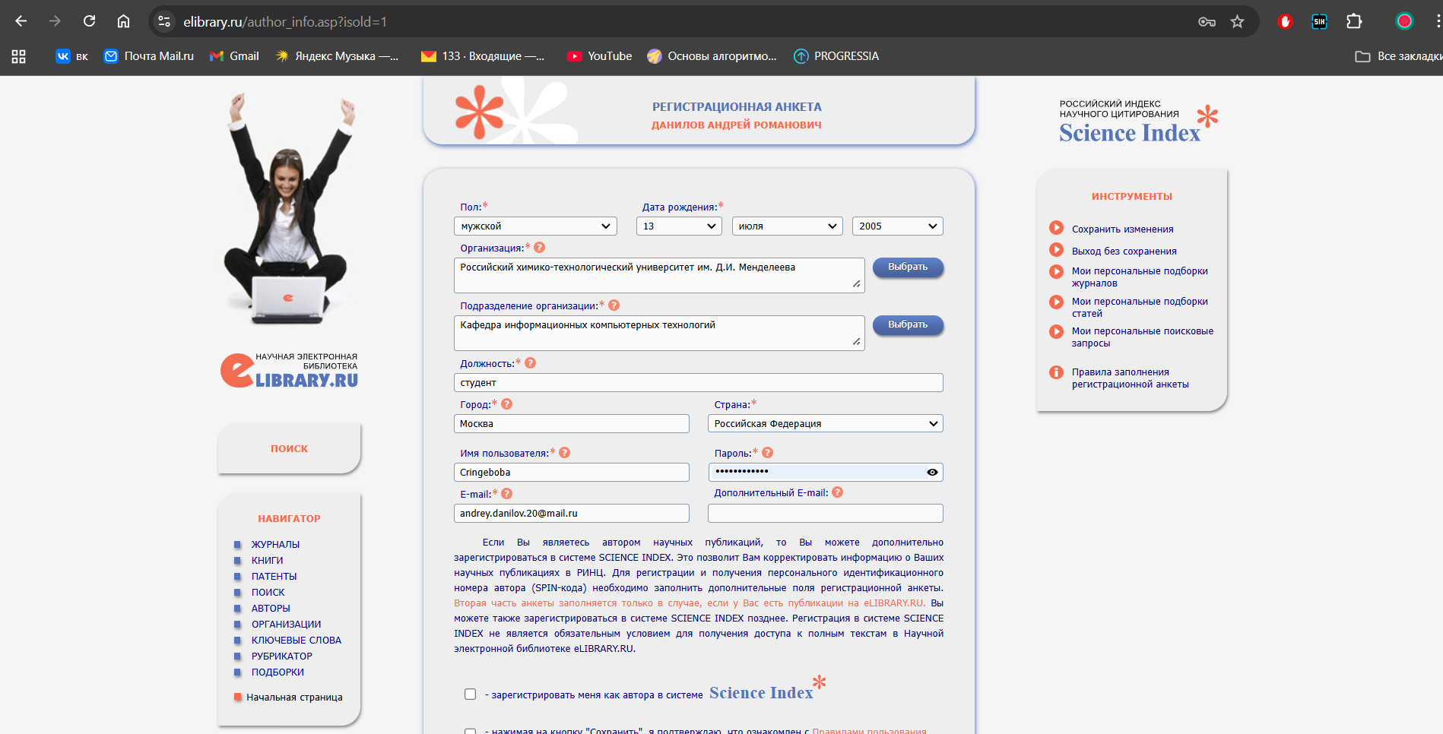Open the Пол gender dropdown

pyautogui.click(x=535, y=226)
